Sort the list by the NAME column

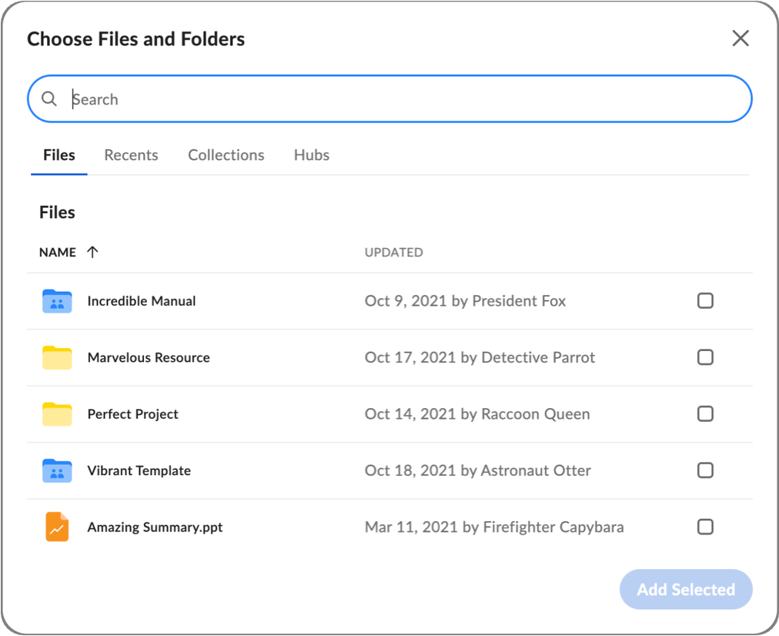point(58,253)
